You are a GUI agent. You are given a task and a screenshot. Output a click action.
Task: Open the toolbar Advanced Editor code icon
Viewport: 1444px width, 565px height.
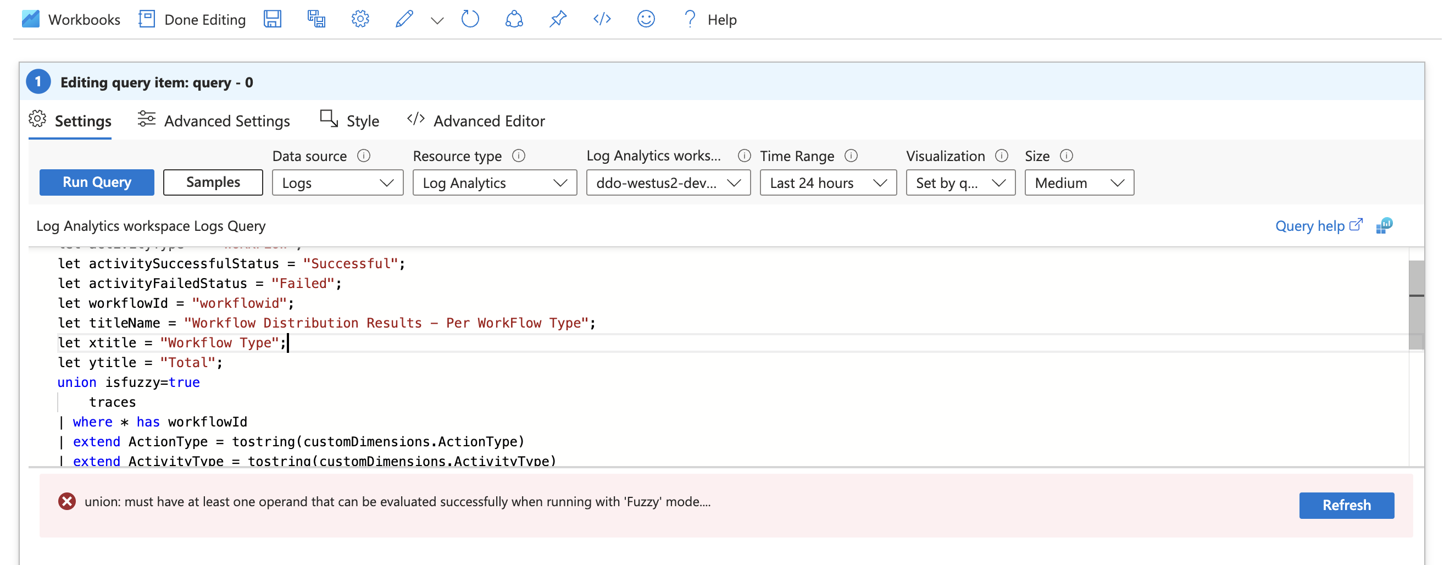pyautogui.click(x=602, y=19)
